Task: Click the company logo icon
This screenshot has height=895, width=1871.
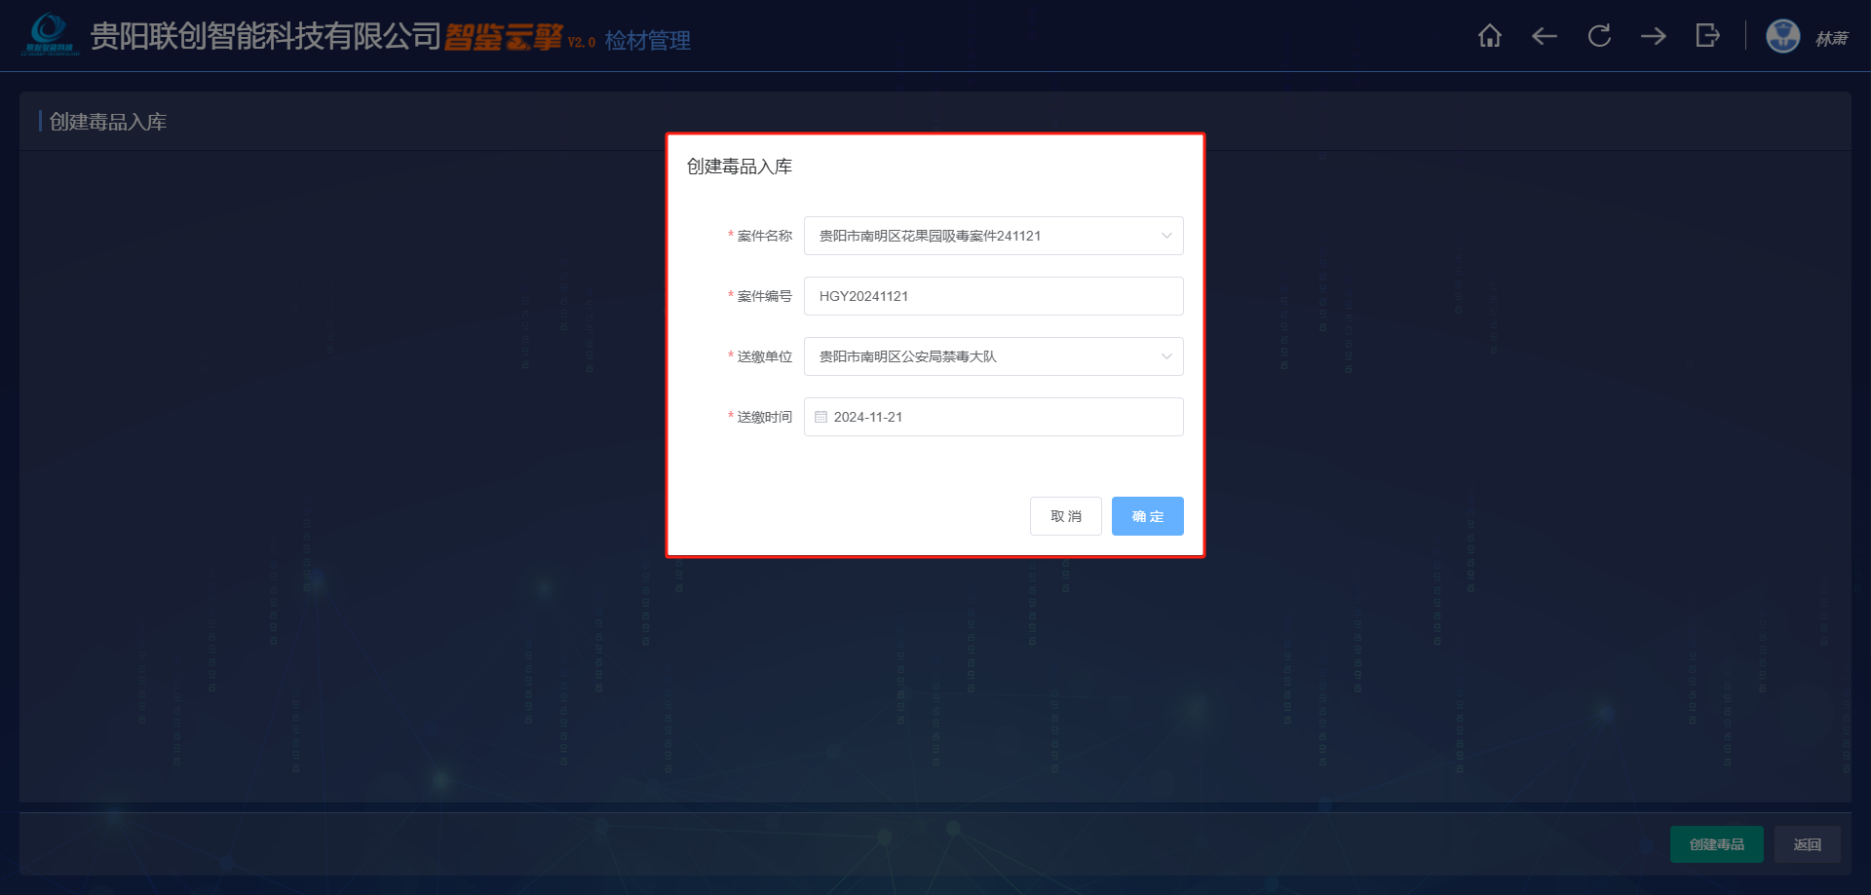Action: [x=50, y=34]
